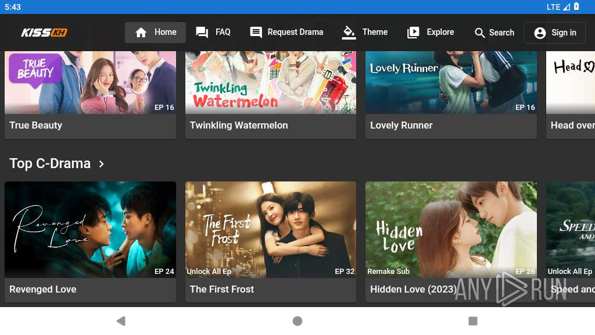This screenshot has height=335, width=595.
Task: Open the Explore menu label
Action: (440, 33)
